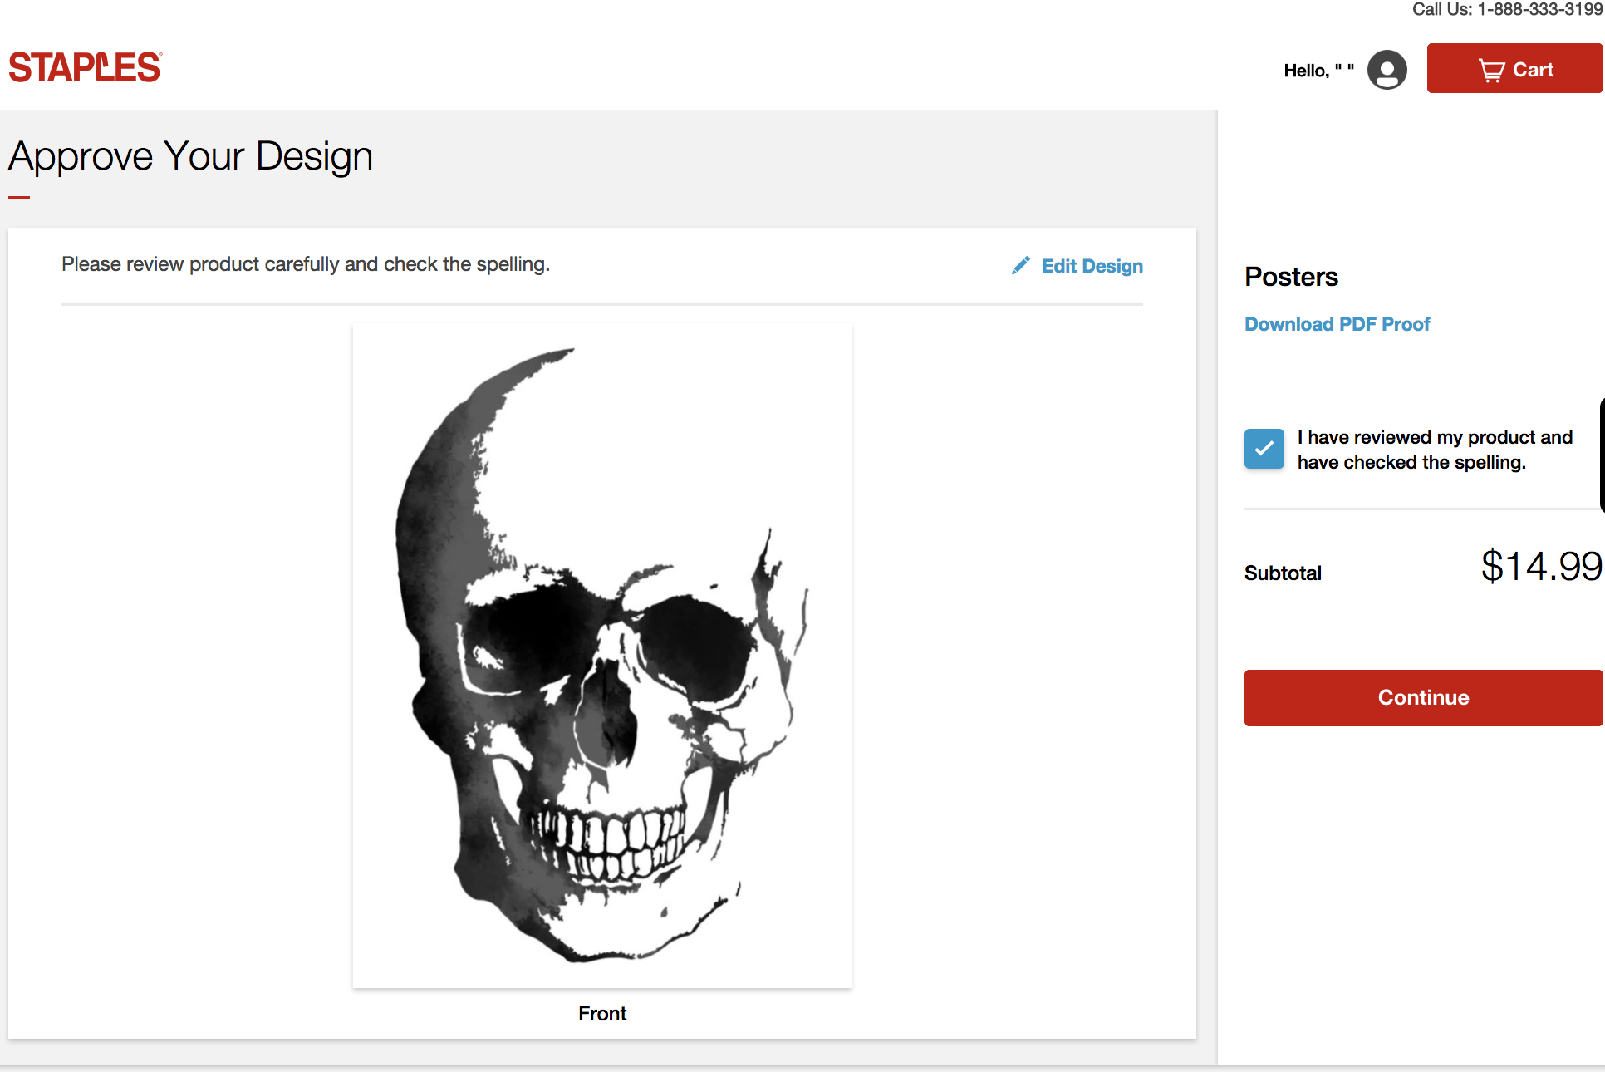Image resolution: width=1605 pixels, height=1072 pixels.
Task: Click the skull poster preview image
Action: click(x=601, y=655)
